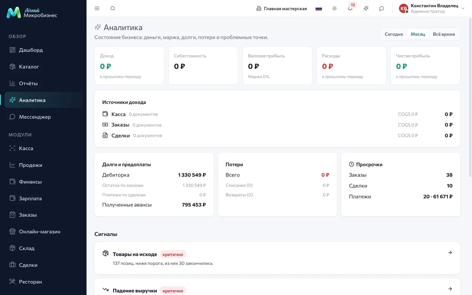Click the Онлайн-магазин store icon
The height and width of the screenshot is (295, 472).
click(12, 231)
